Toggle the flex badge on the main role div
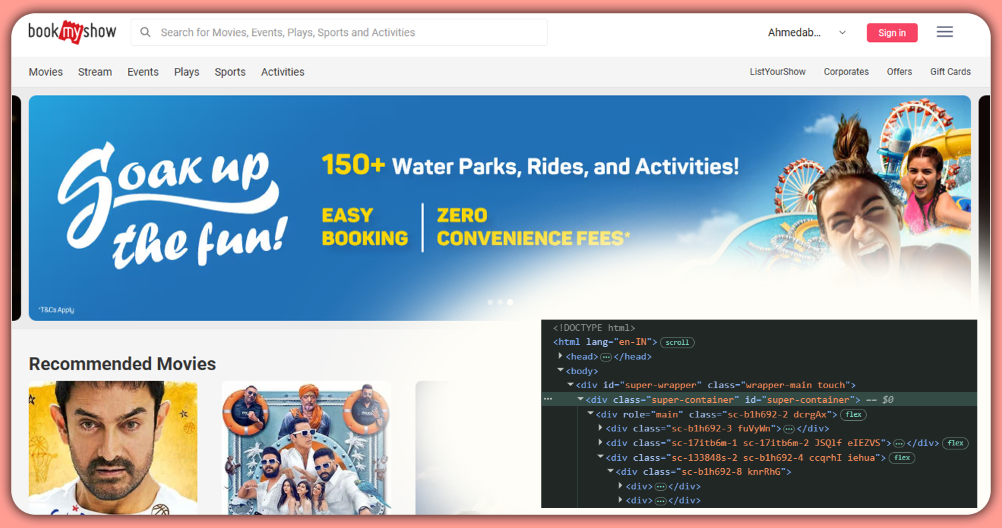The width and height of the screenshot is (1002, 528). coord(853,414)
